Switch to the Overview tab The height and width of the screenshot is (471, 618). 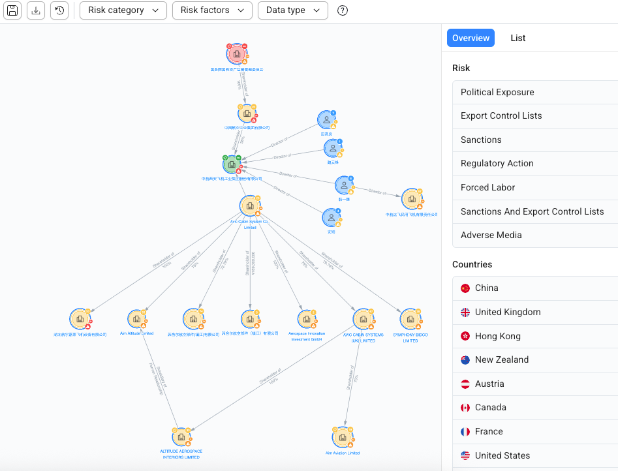coord(471,38)
